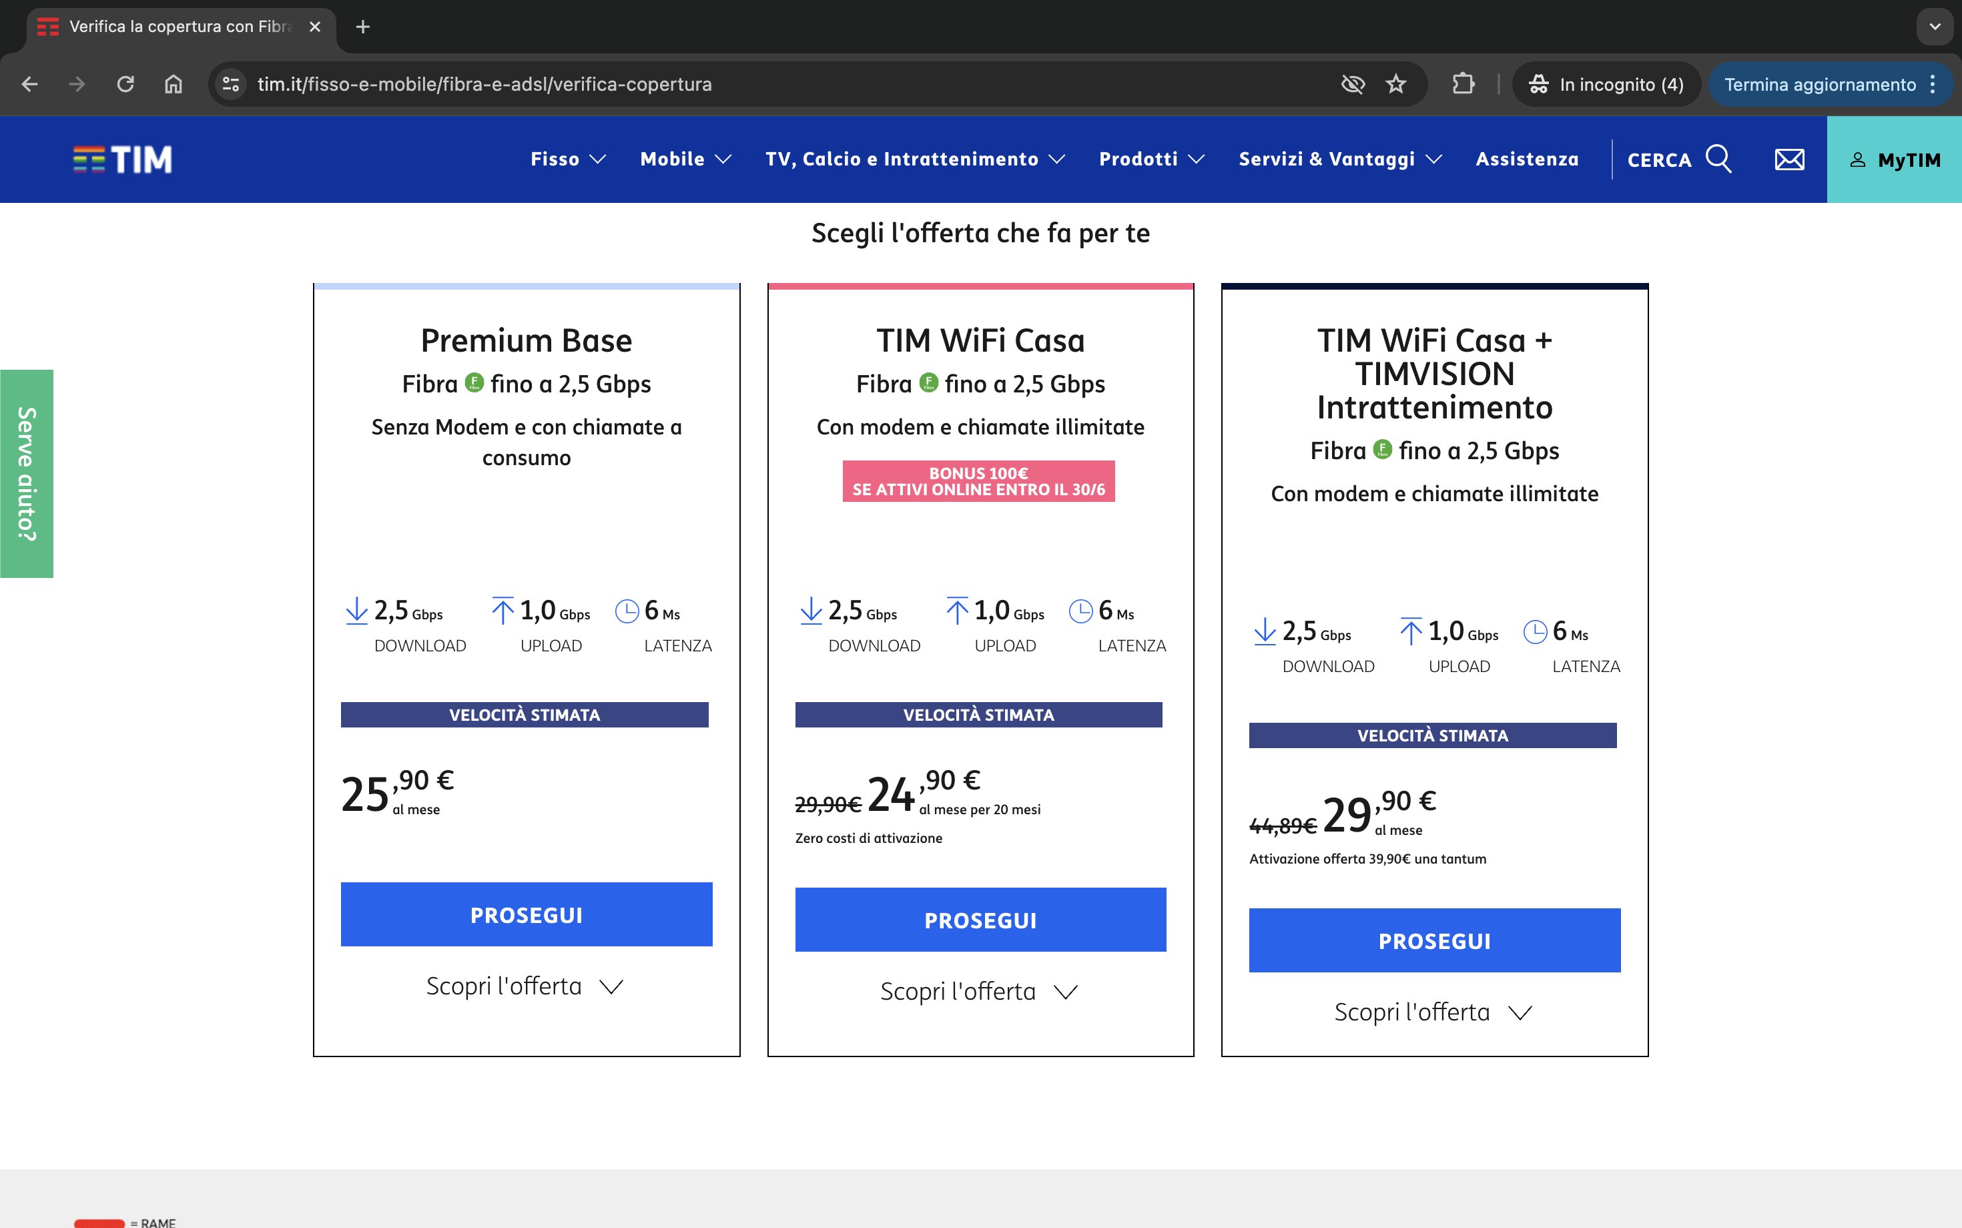This screenshot has width=1962, height=1228.
Task: Click download arrow icon in TIMVISION card
Action: 1265,631
